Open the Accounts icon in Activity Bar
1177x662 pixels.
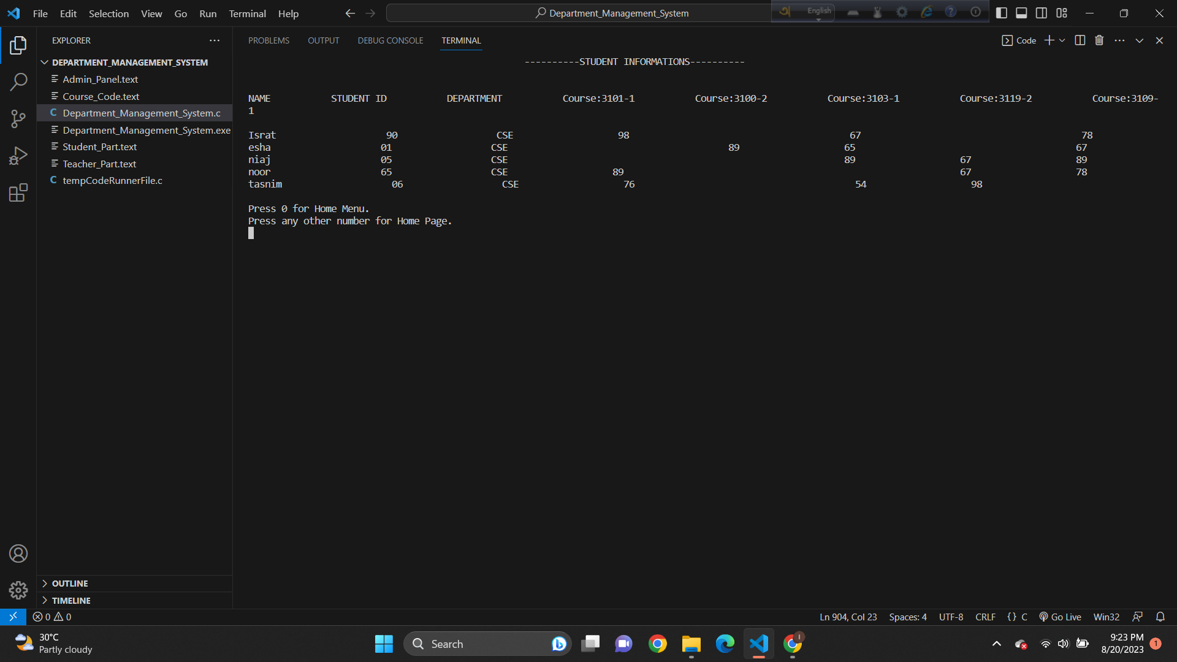pyautogui.click(x=18, y=553)
